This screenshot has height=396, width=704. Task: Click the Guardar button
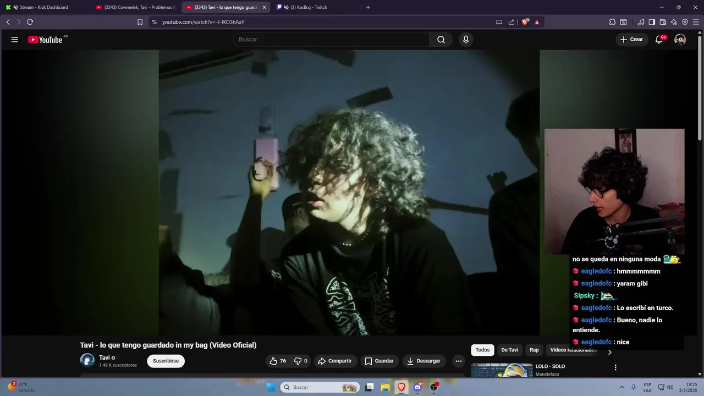[379, 361]
